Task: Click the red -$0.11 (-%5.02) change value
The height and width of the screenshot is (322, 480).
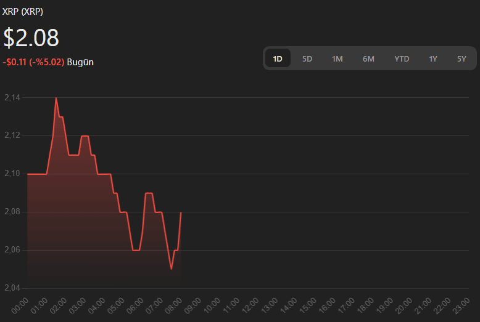Action: tap(33, 62)
